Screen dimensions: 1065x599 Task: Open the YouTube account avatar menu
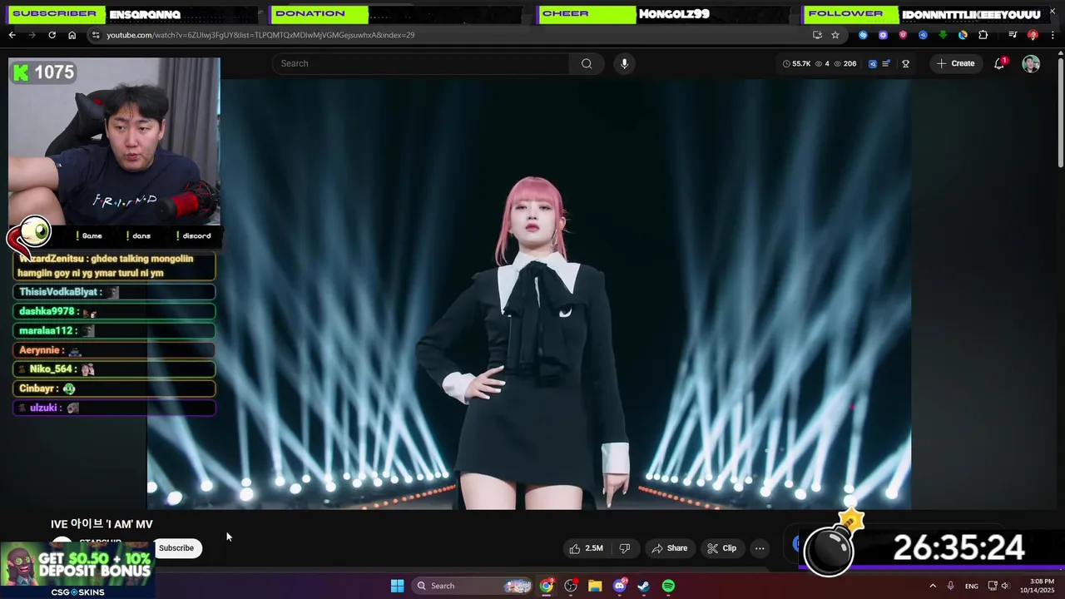[1031, 64]
